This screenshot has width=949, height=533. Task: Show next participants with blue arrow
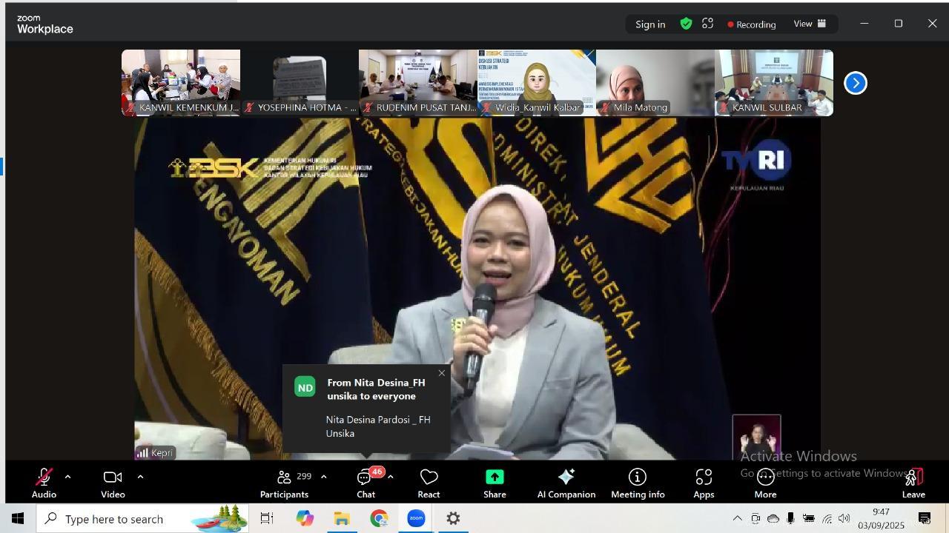pyautogui.click(x=856, y=83)
